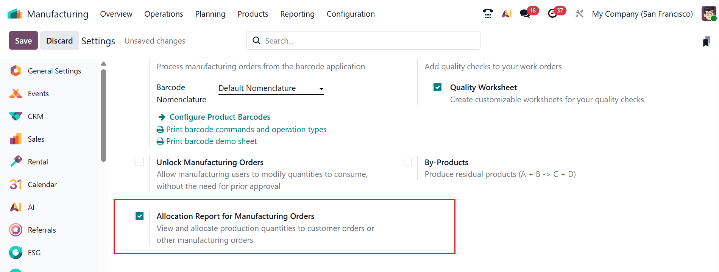The image size is (719, 272).
Task: Open the Overview menu
Action: [116, 14]
